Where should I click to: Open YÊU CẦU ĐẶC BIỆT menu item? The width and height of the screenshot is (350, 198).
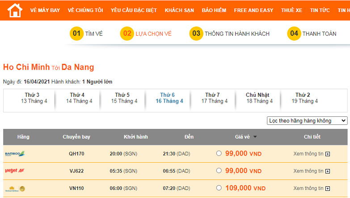[x=134, y=10]
